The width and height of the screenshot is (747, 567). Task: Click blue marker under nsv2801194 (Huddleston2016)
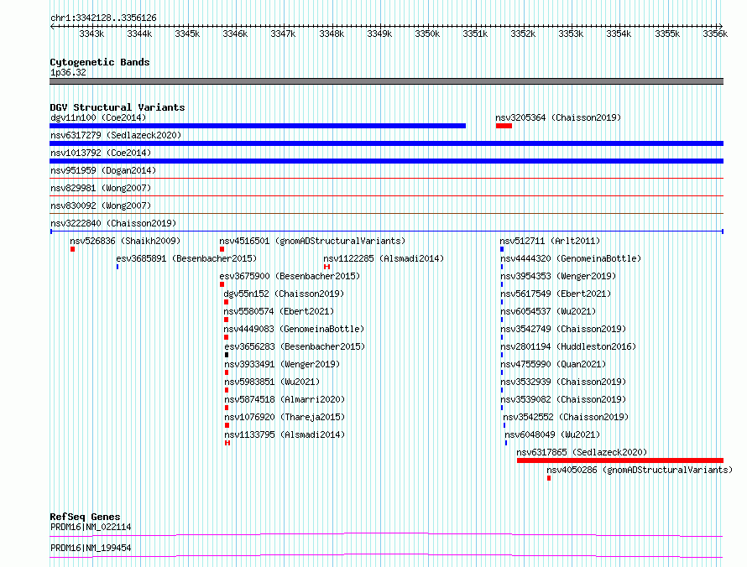[x=502, y=355]
